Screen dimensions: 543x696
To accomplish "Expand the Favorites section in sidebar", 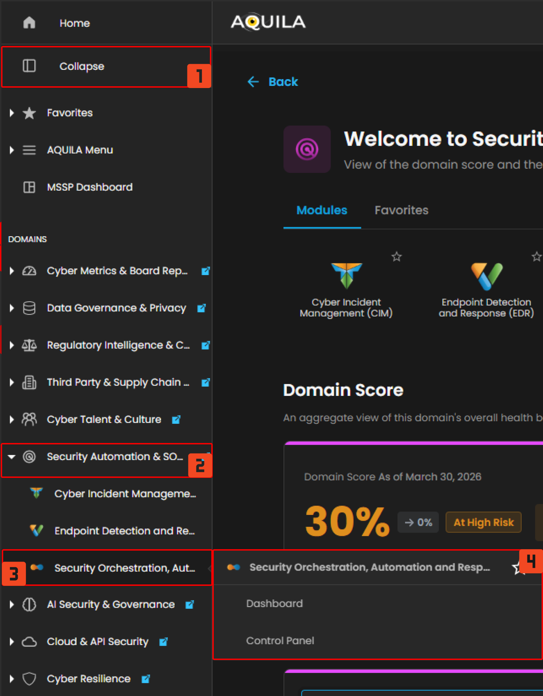I will coord(12,113).
